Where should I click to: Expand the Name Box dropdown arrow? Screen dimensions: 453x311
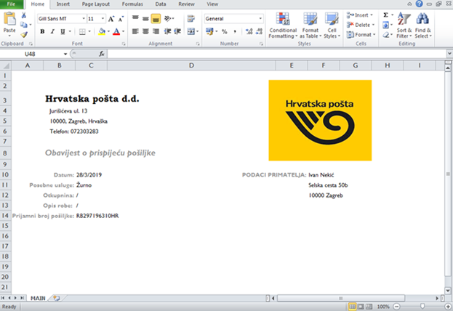tap(65, 54)
